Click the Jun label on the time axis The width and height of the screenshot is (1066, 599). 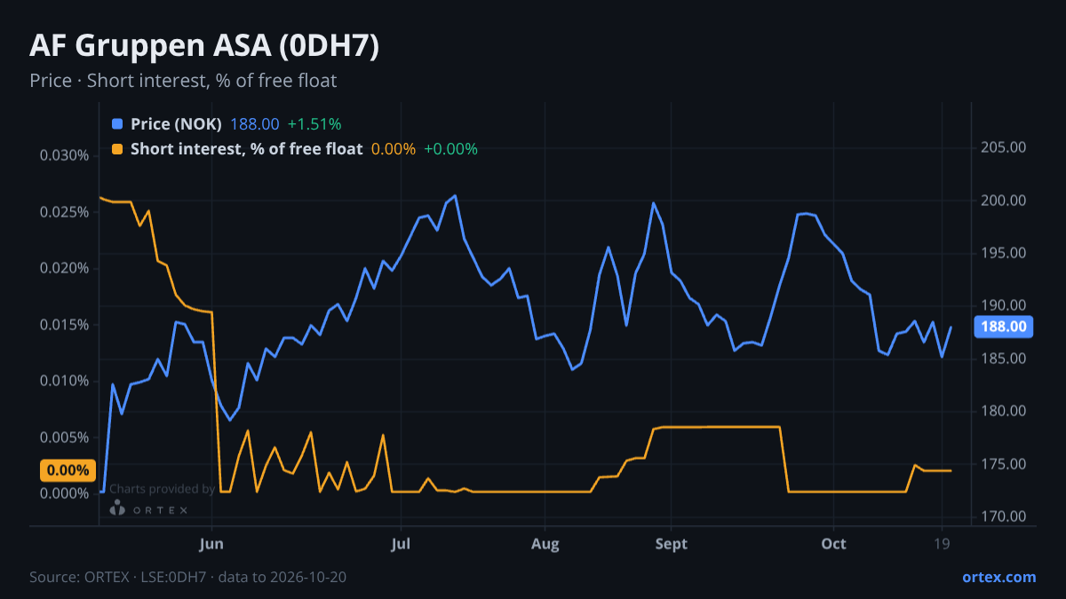[x=211, y=544]
